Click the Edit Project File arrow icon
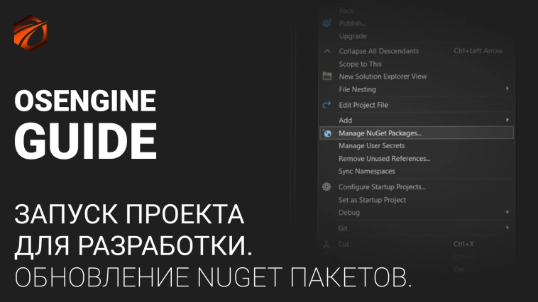The image size is (538, 302). (x=326, y=104)
